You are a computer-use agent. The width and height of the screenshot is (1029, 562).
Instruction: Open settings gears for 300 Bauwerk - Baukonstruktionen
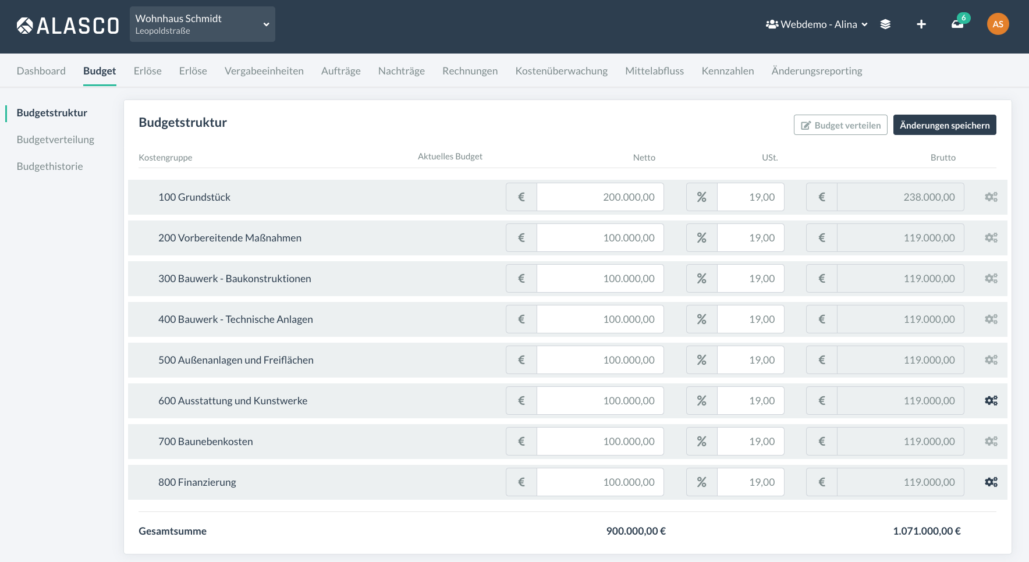[991, 279]
